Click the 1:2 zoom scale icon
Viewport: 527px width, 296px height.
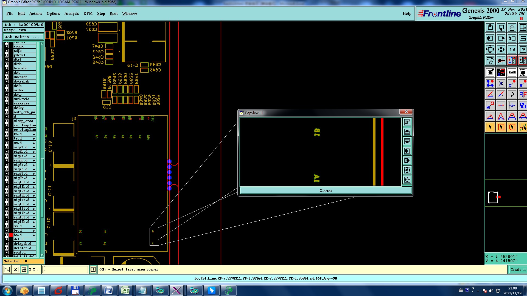(512, 50)
